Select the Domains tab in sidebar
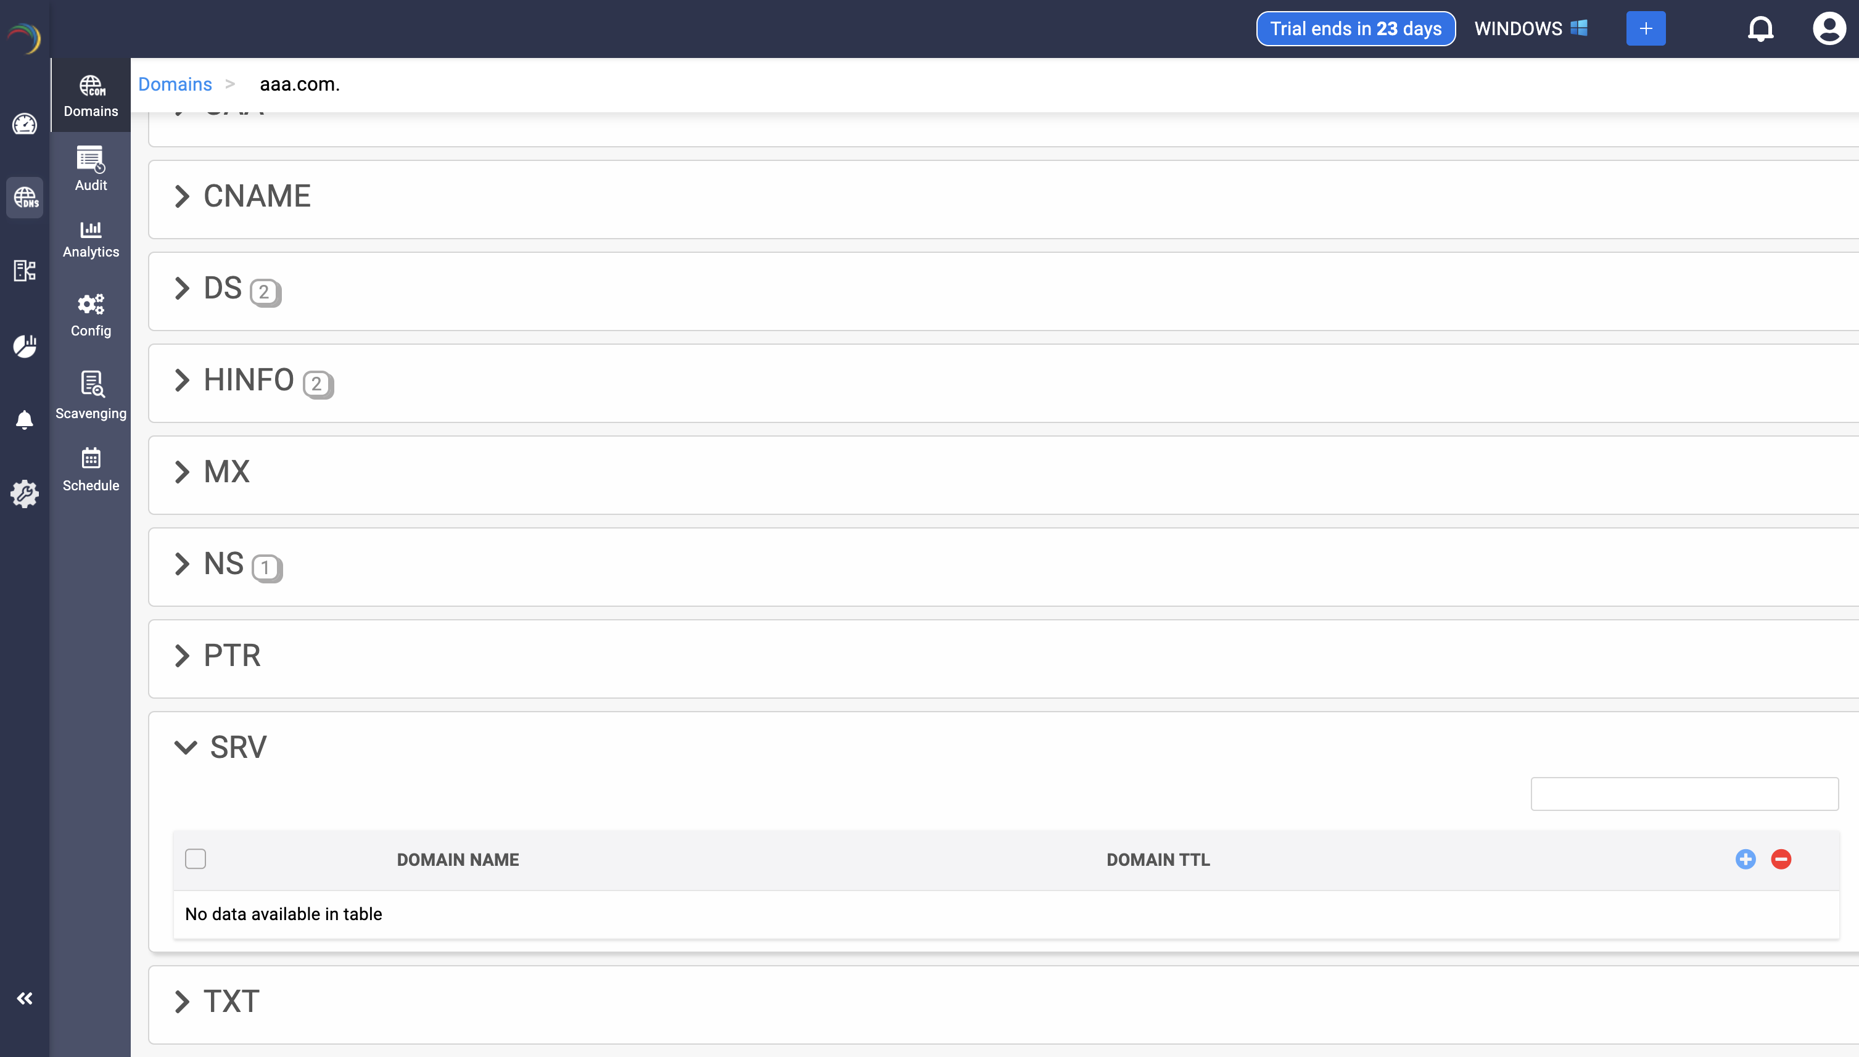This screenshot has width=1859, height=1057. click(x=91, y=95)
